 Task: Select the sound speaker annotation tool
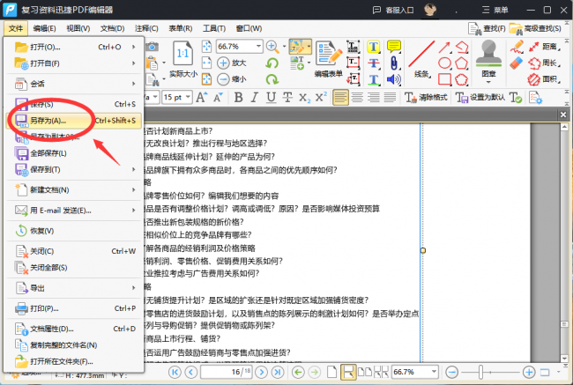394,79
